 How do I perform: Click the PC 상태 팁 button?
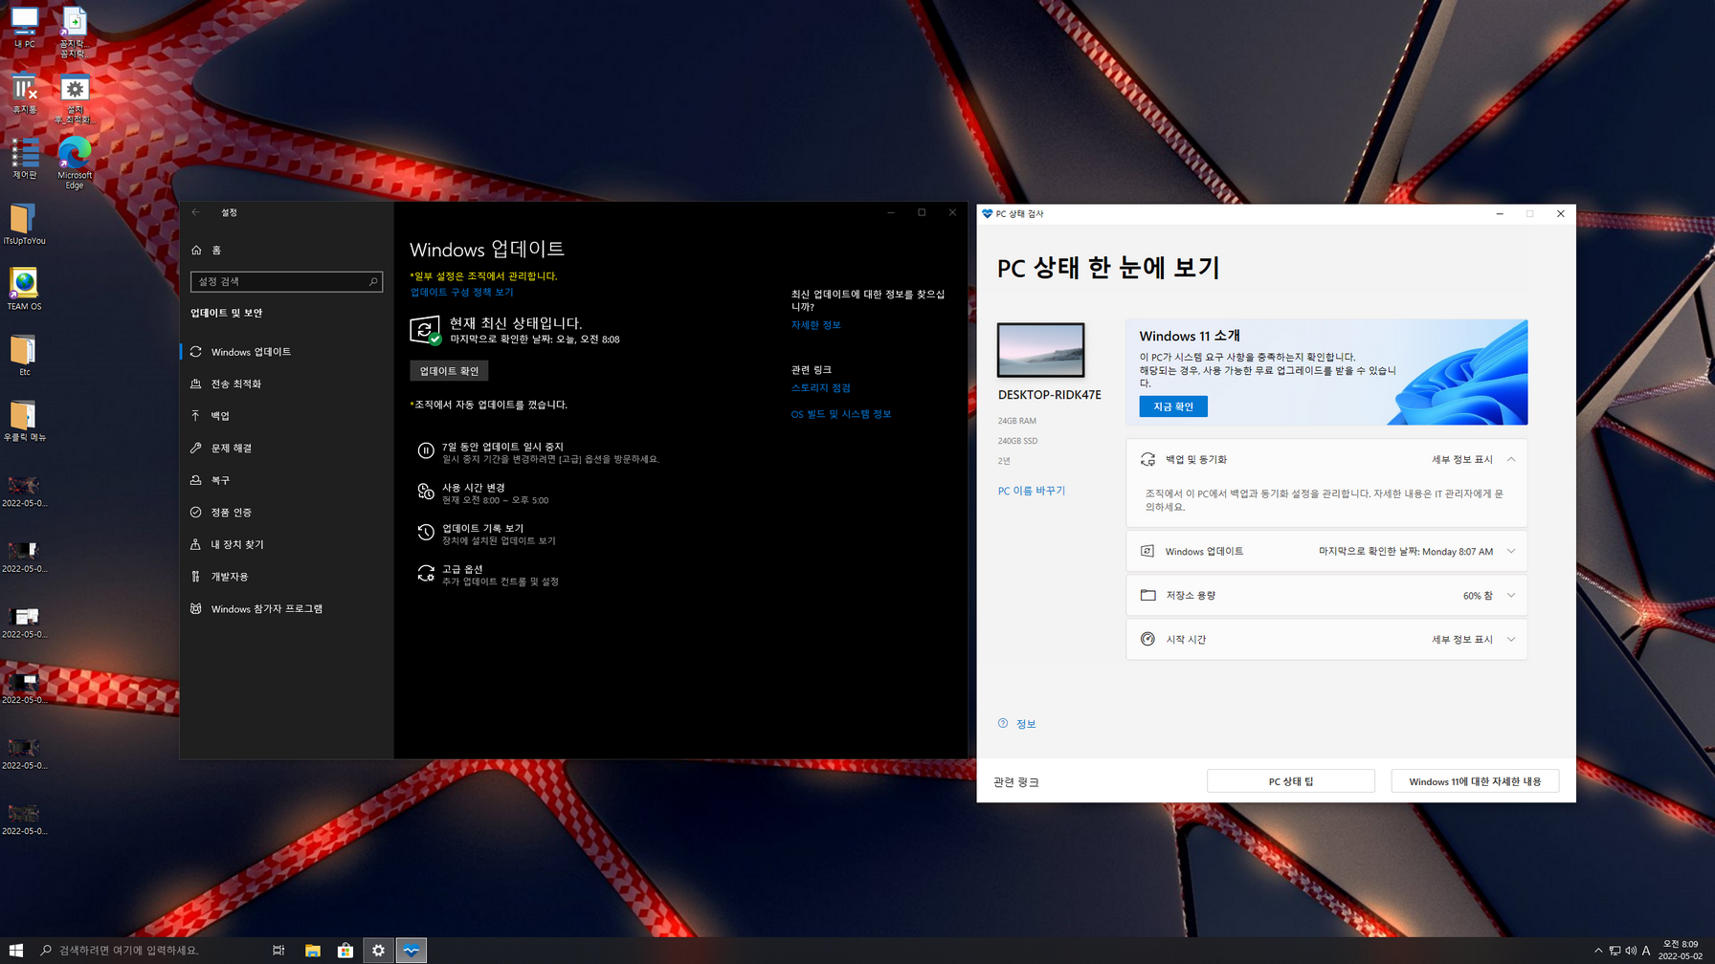click(1291, 781)
